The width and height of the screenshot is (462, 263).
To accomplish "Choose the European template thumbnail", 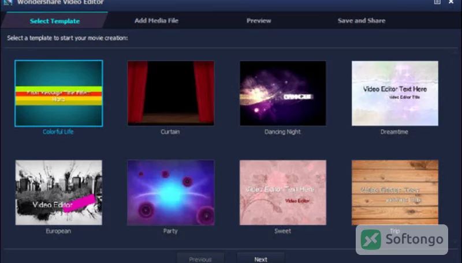I will point(59,193).
